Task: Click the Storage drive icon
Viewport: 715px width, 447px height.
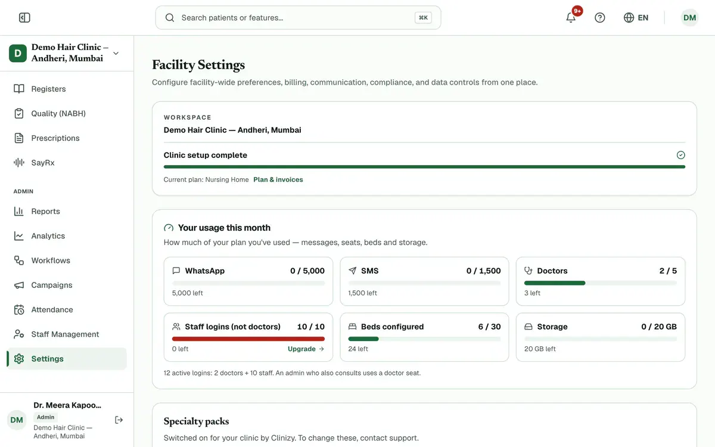Action: click(529, 327)
